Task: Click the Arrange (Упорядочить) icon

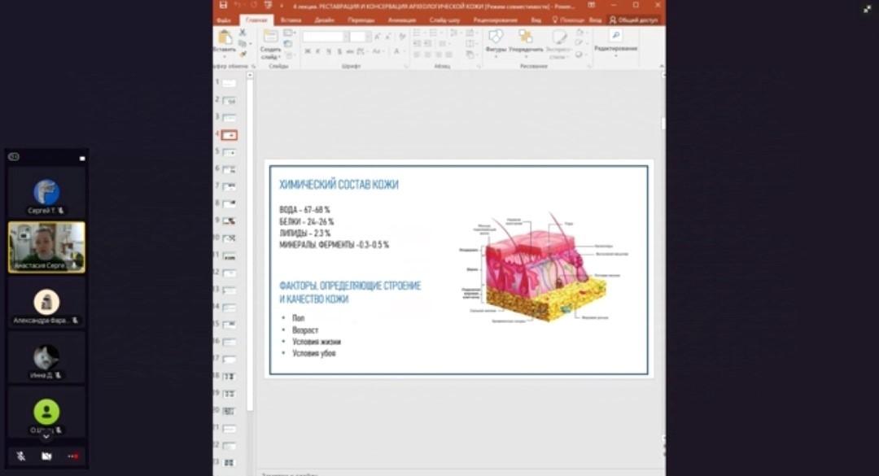Action: (x=526, y=37)
